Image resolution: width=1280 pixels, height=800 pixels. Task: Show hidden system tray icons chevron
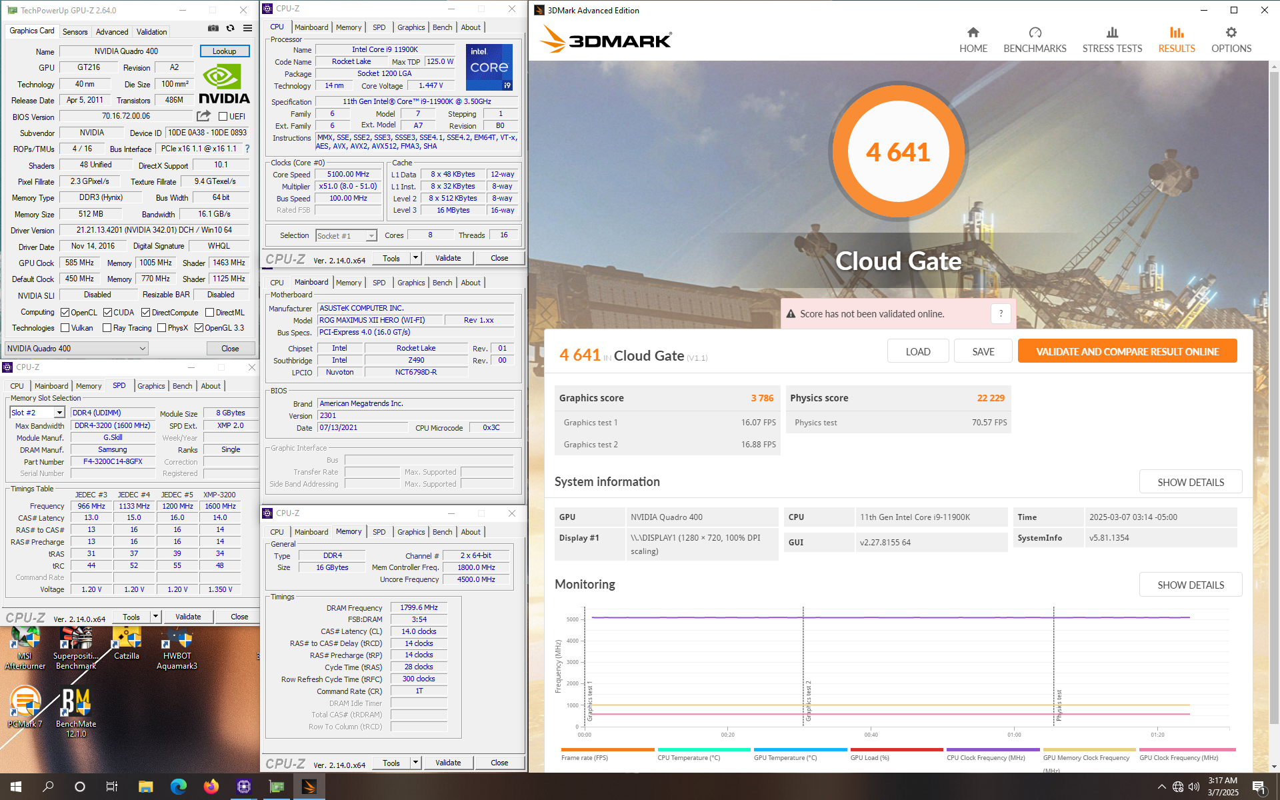(1161, 787)
